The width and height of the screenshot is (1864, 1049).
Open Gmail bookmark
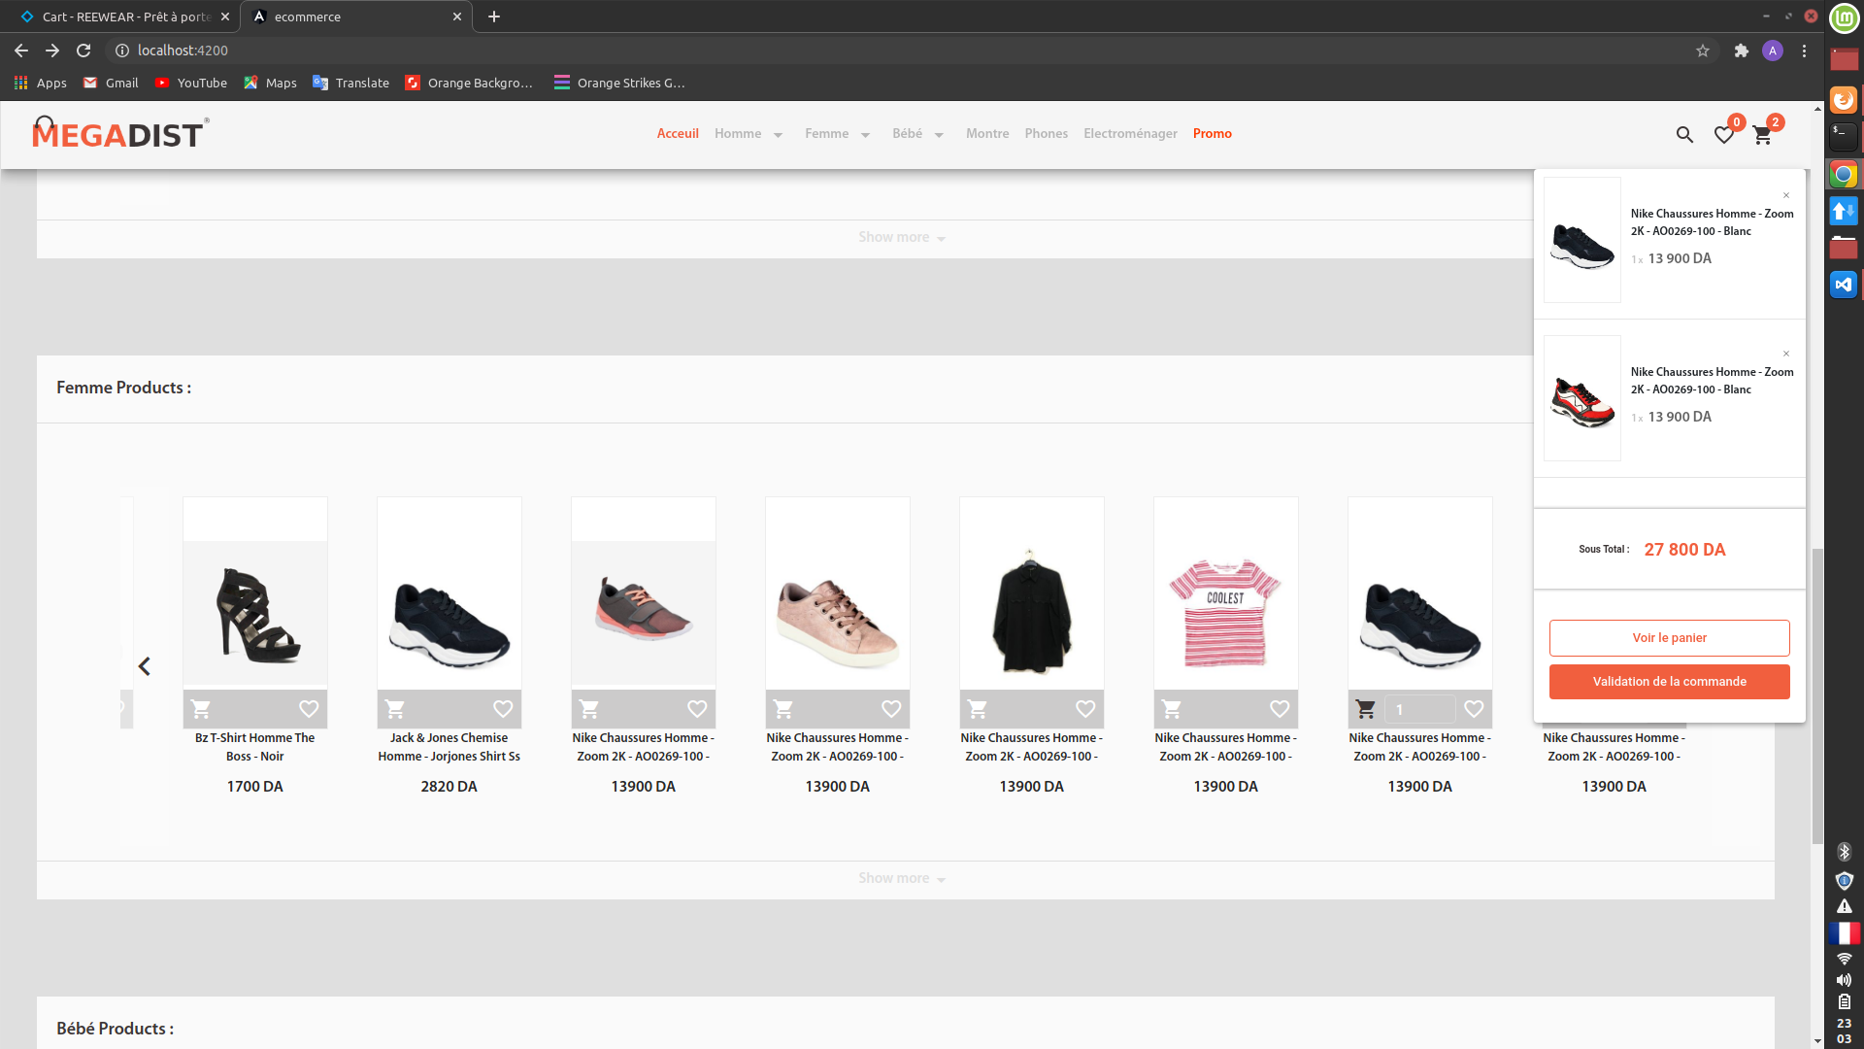pyautogui.click(x=111, y=83)
